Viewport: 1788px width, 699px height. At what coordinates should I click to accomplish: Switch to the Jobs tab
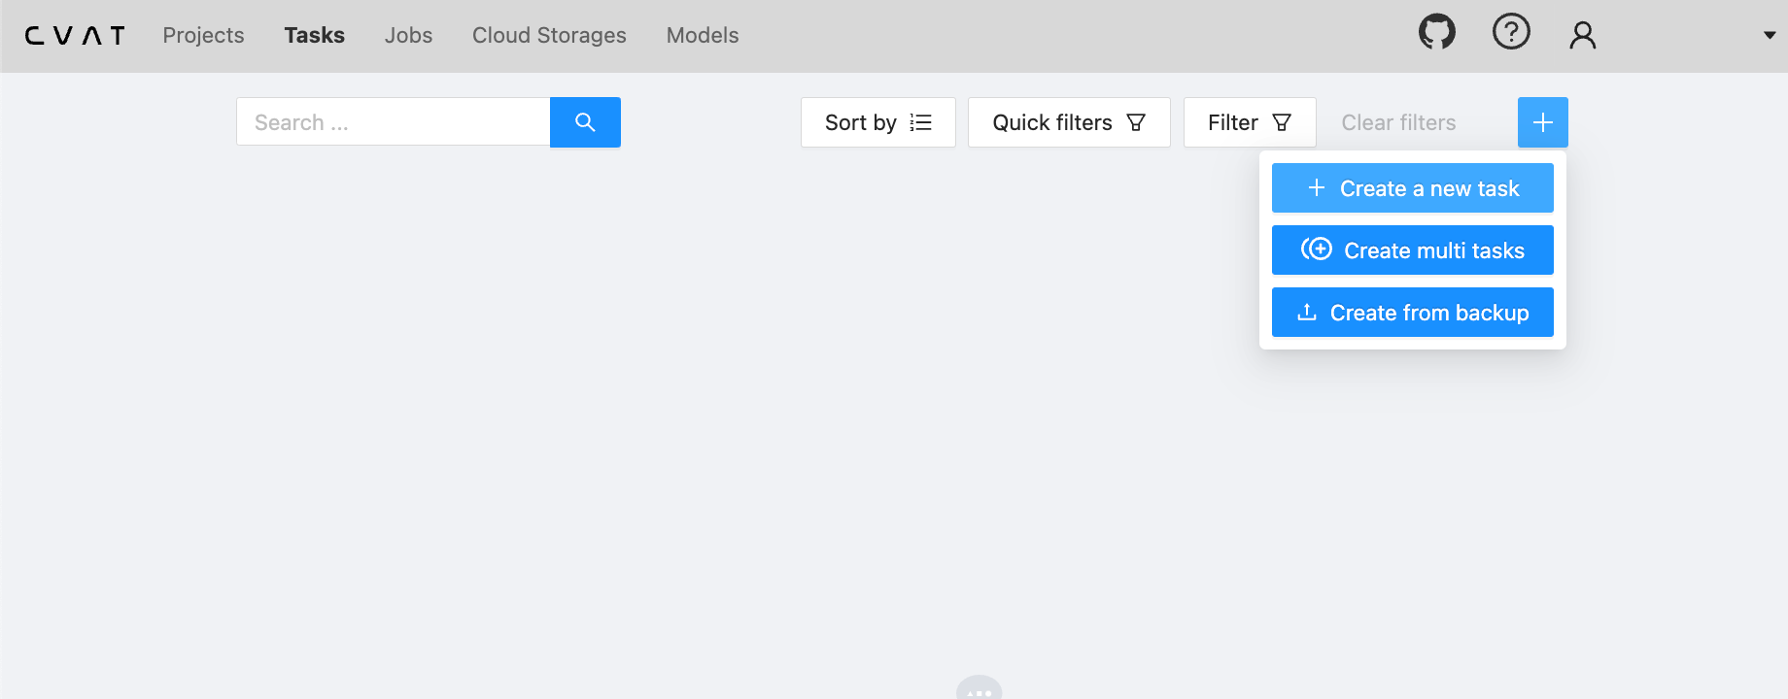pos(408,35)
